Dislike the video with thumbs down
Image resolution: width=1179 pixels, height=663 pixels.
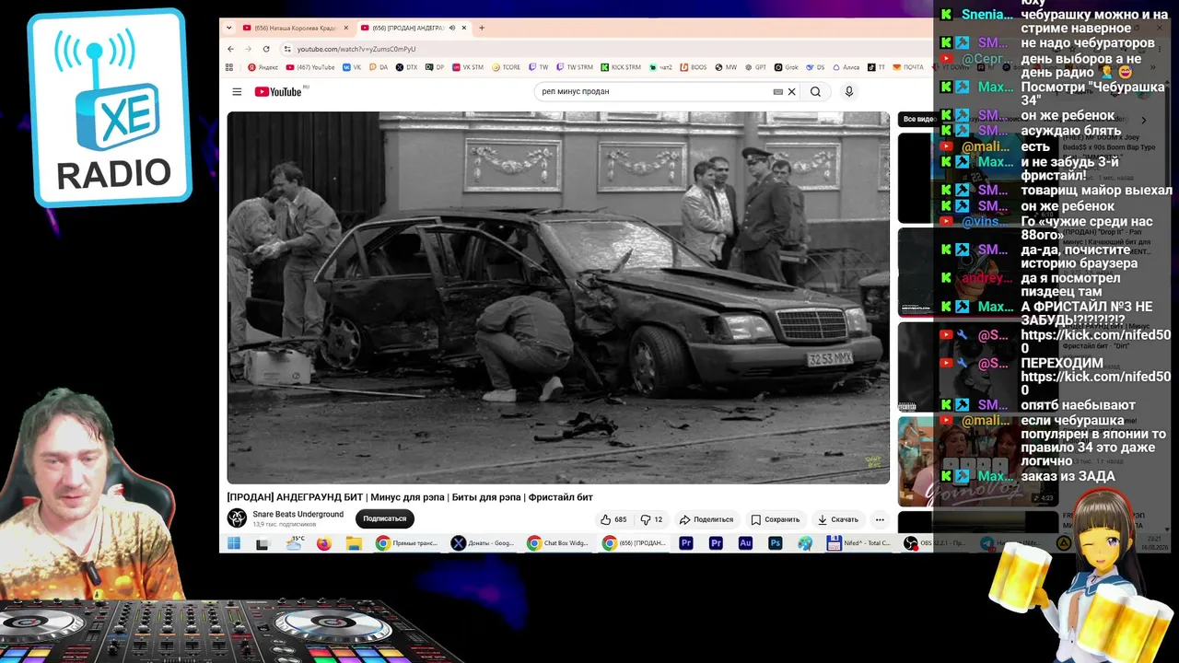651,519
